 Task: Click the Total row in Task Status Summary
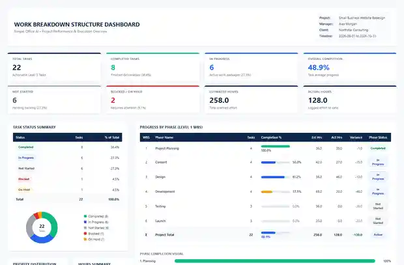tap(68, 199)
